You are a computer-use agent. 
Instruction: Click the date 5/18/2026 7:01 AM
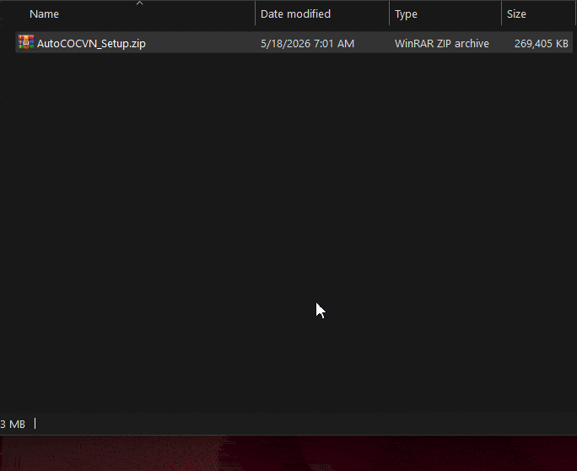307,43
